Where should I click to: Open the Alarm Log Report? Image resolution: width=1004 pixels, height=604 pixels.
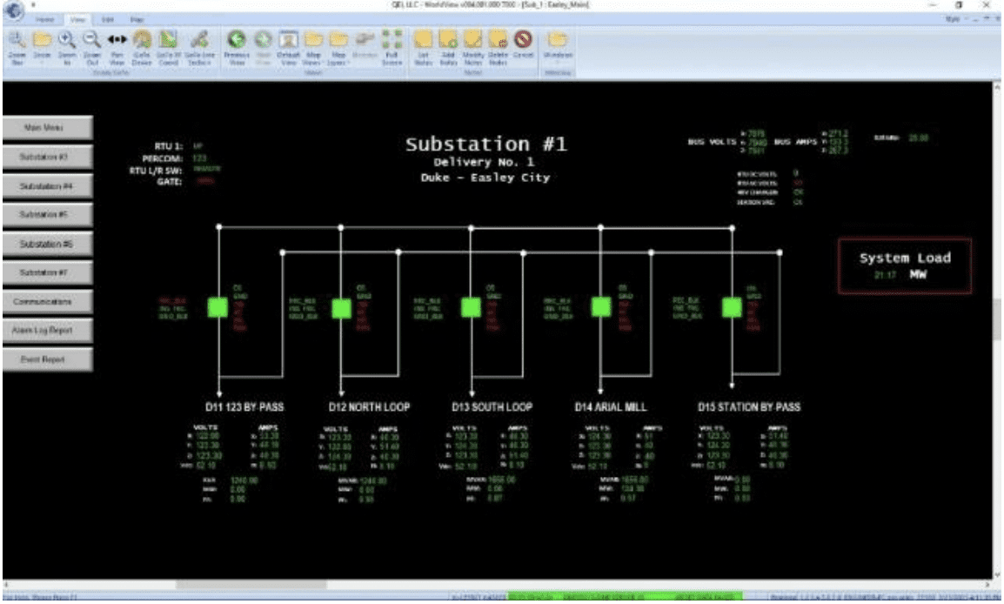47,331
